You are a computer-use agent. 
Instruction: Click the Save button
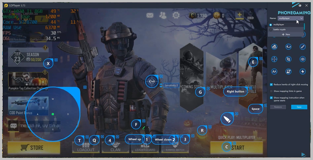tap(299, 107)
